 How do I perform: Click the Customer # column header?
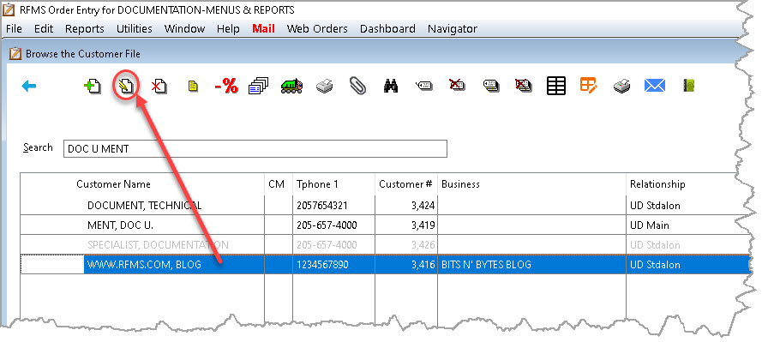(406, 184)
